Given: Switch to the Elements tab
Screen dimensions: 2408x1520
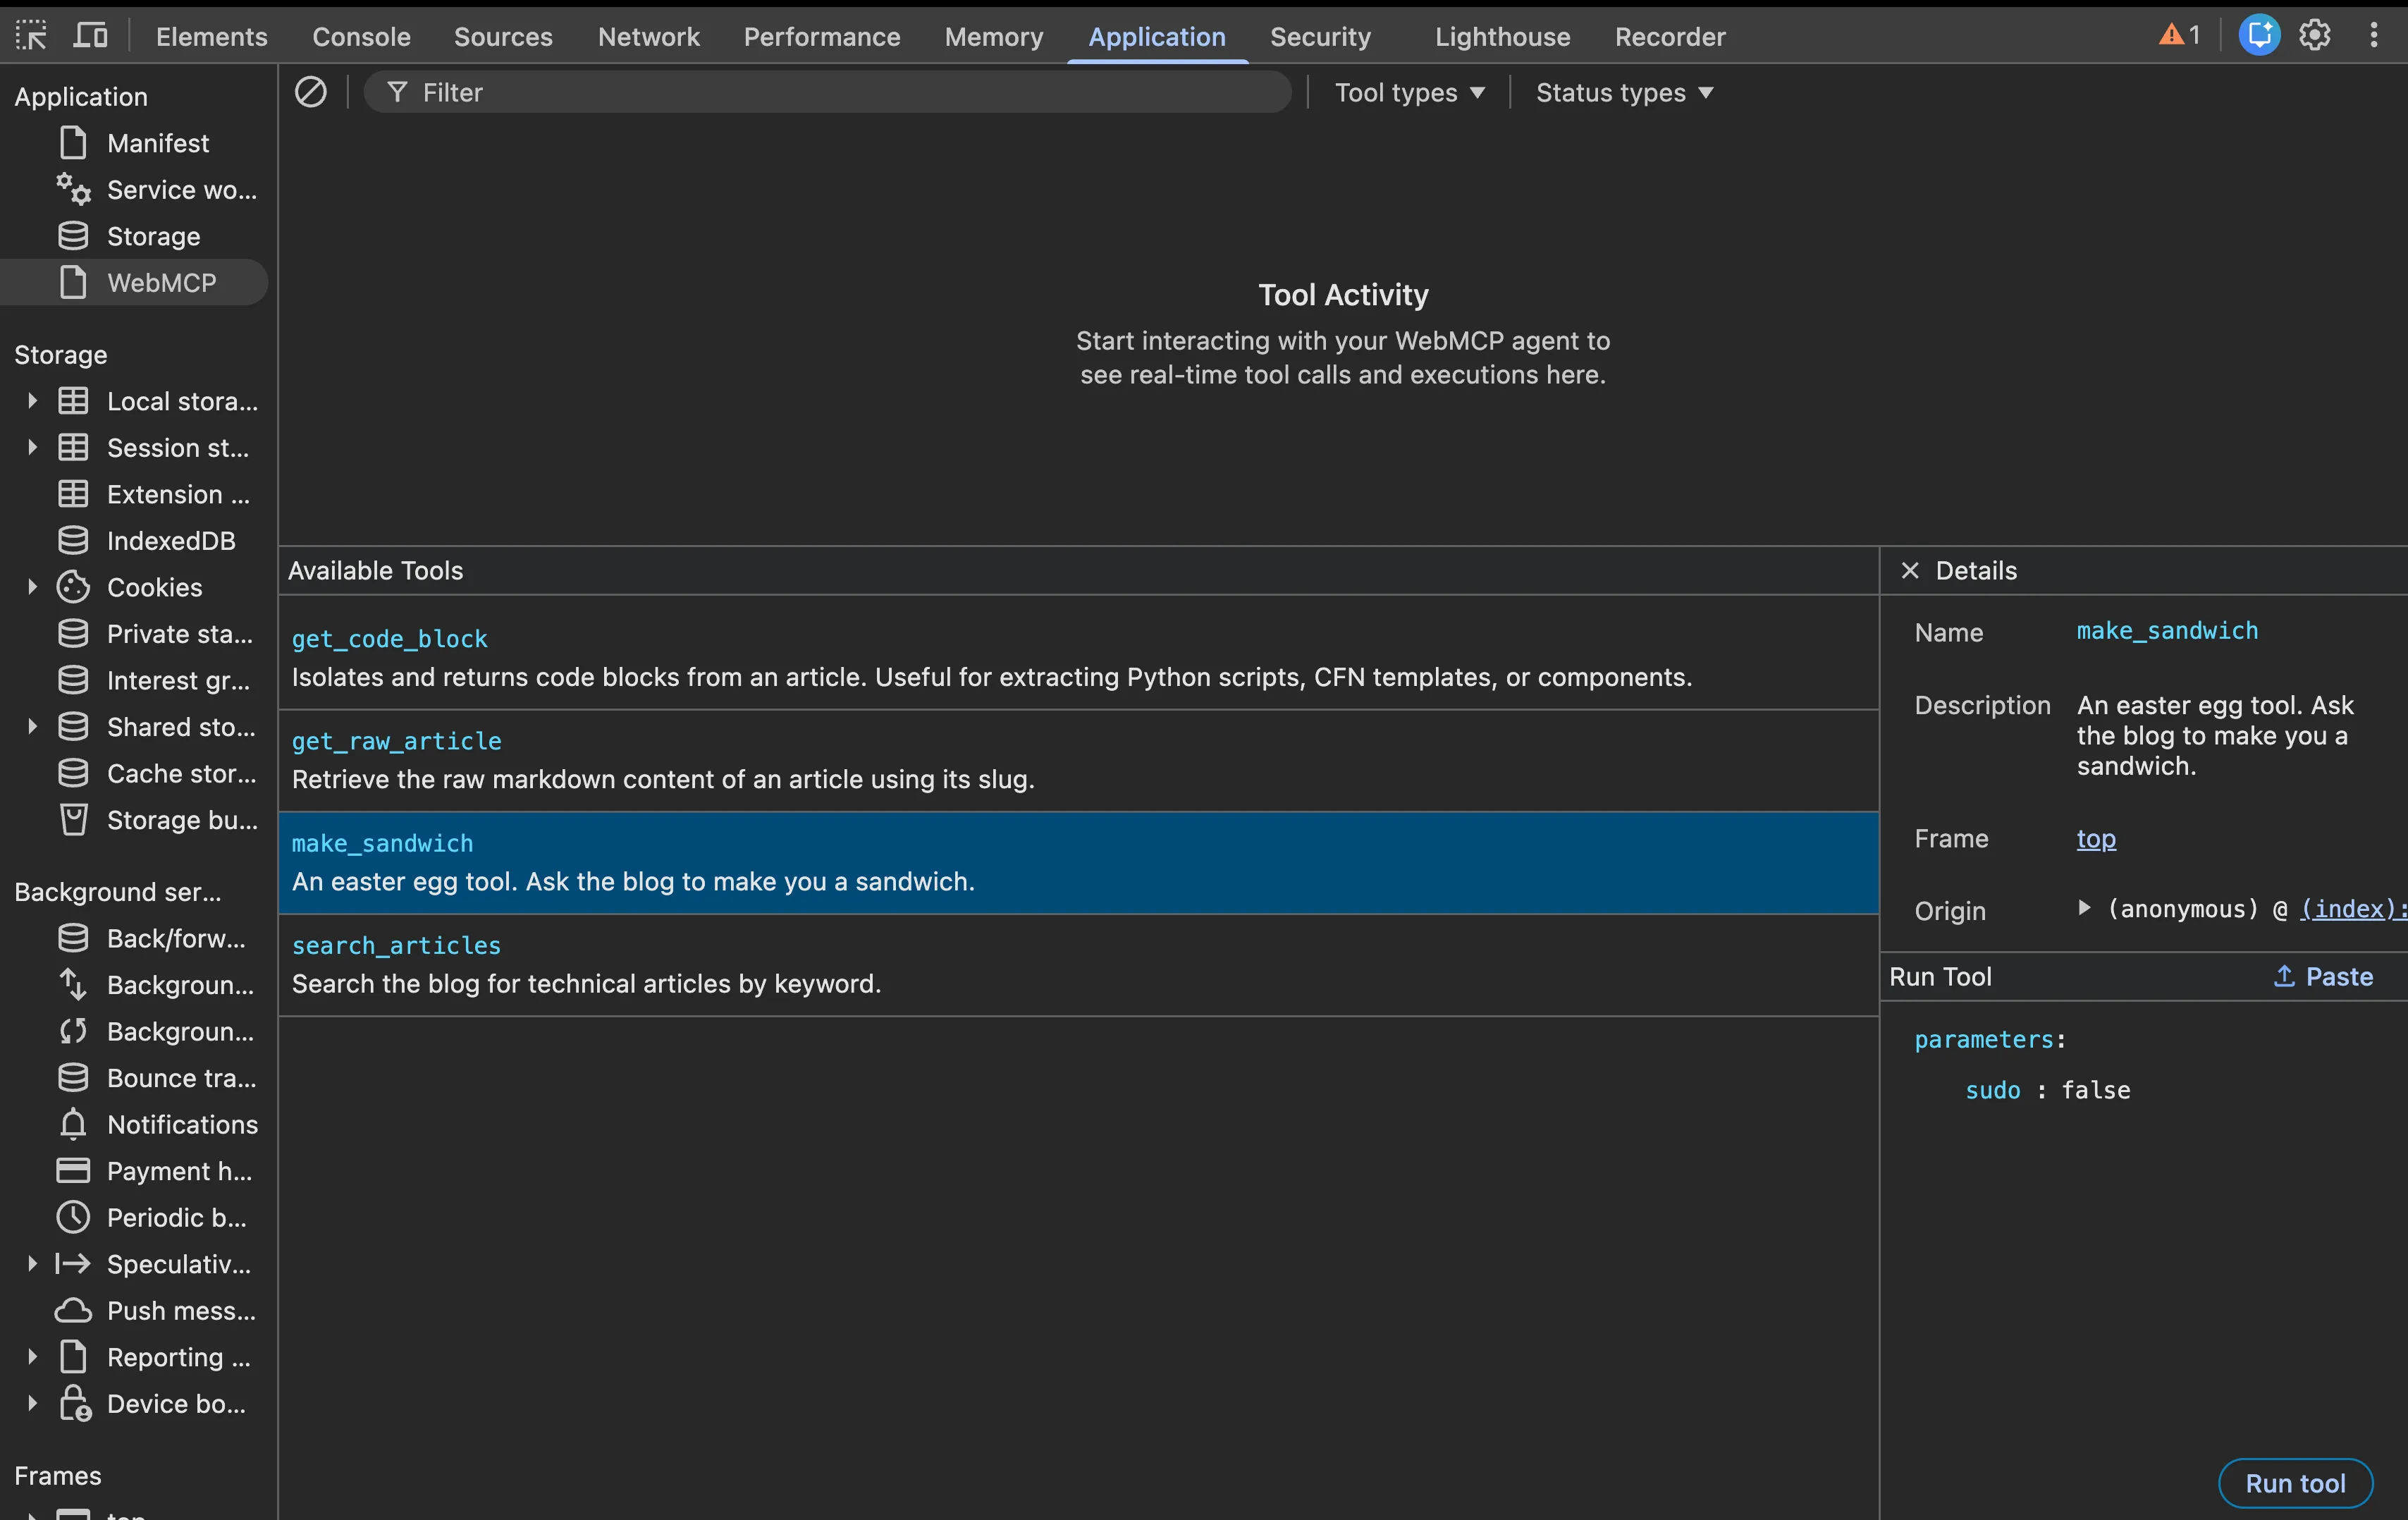Looking at the screenshot, I should coord(211,36).
